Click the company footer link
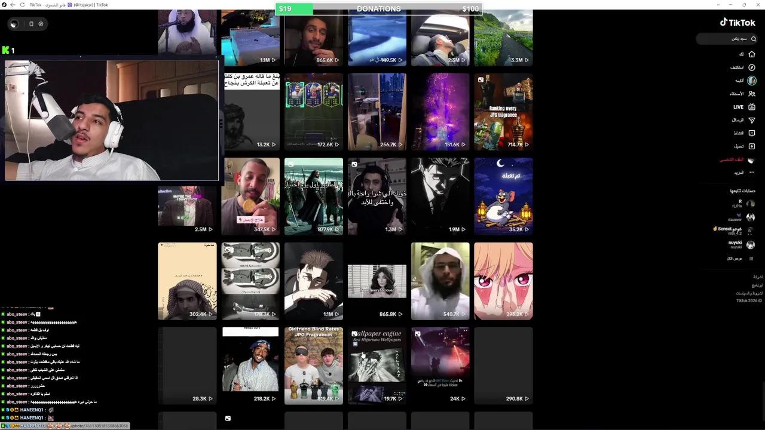The image size is (765, 430). click(x=758, y=277)
